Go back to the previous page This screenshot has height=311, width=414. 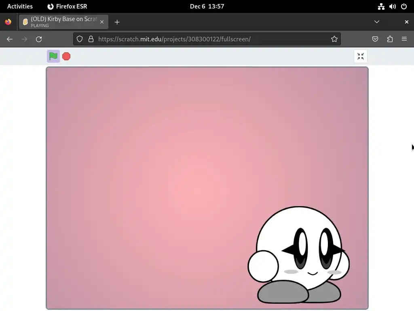point(10,39)
